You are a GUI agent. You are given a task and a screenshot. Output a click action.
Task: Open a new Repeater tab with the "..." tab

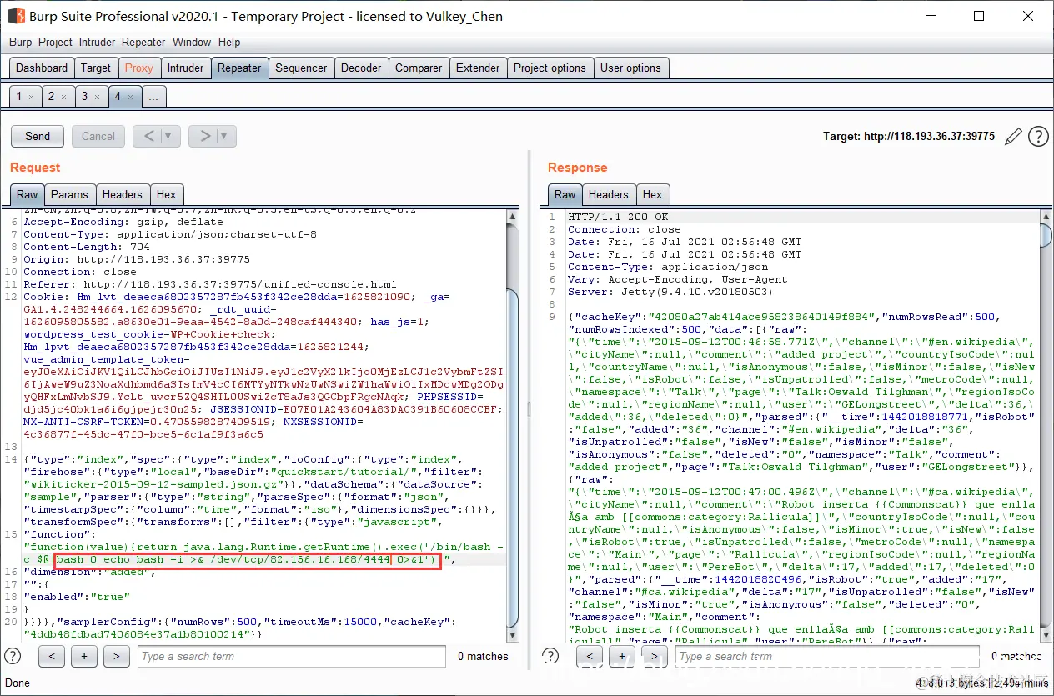pyautogui.click(x=153, y=97)
